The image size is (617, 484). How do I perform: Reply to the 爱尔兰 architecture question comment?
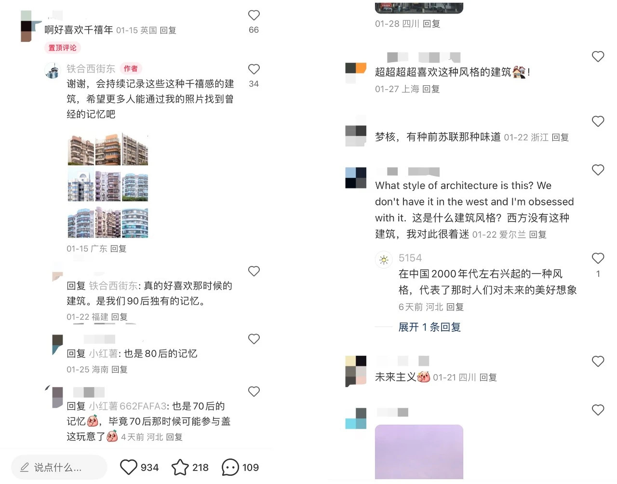(x=537, y=235)
